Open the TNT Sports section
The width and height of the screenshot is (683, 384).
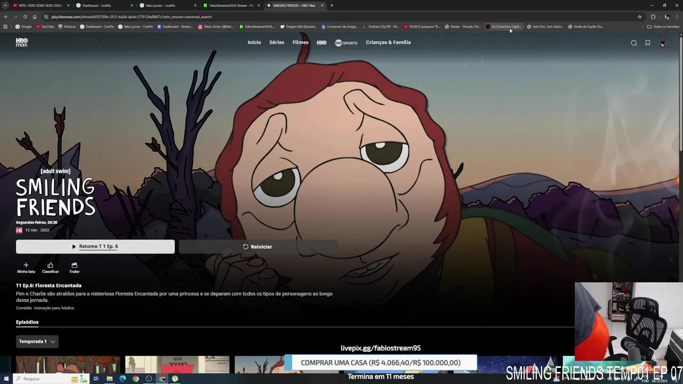point(346,43)
